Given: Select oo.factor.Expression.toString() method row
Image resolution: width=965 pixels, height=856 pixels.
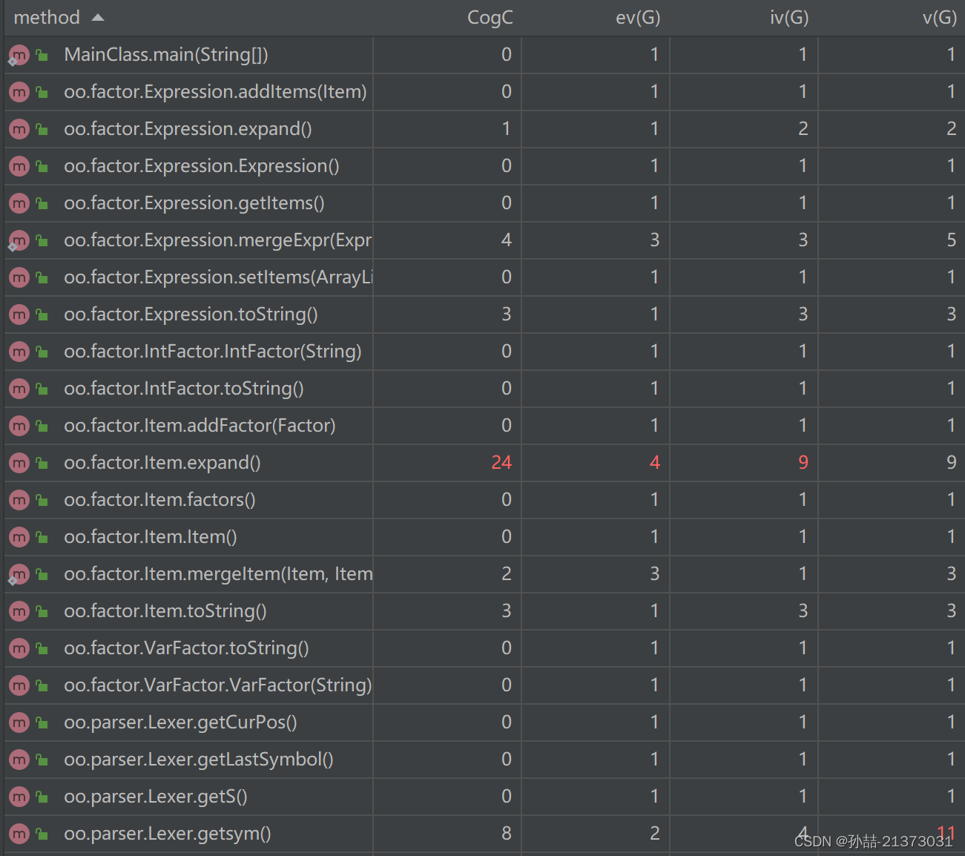Looking at the screenshot, I should (482, 315).
